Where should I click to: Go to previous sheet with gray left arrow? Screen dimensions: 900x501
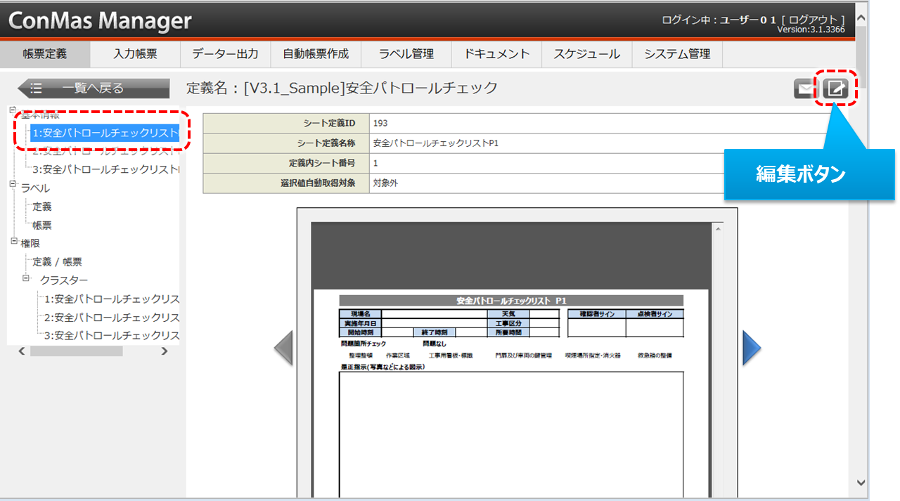(283, 348)
